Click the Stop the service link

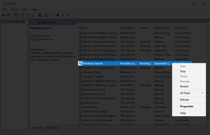coord(33,36)
